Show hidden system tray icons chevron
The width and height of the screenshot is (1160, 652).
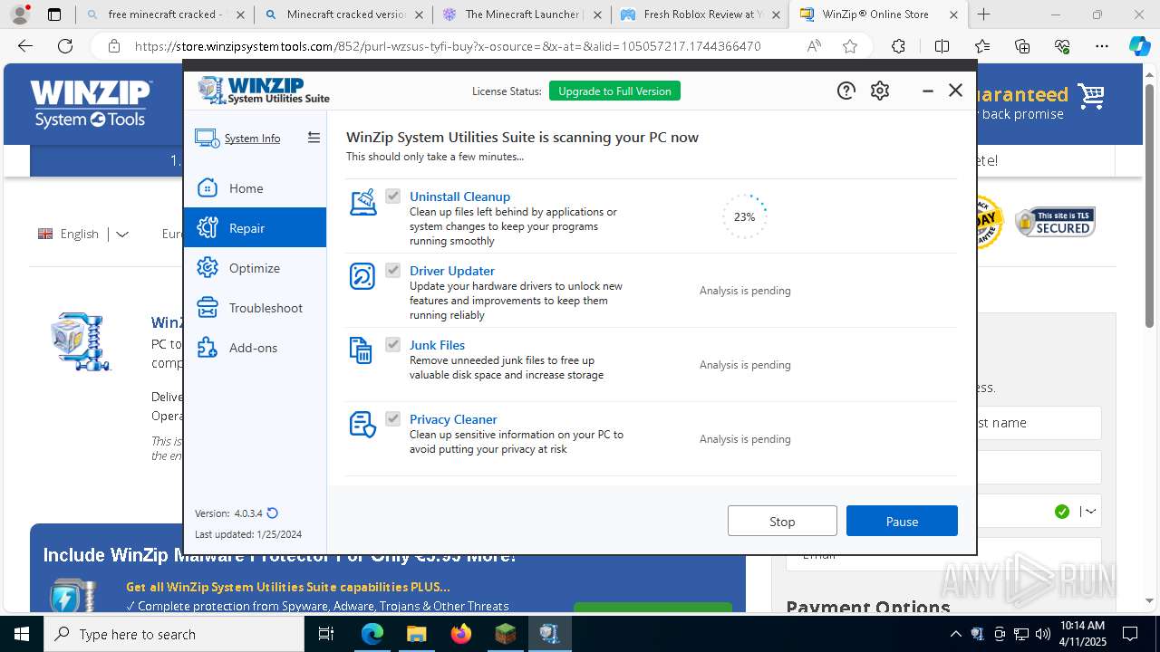click(955, 634)
